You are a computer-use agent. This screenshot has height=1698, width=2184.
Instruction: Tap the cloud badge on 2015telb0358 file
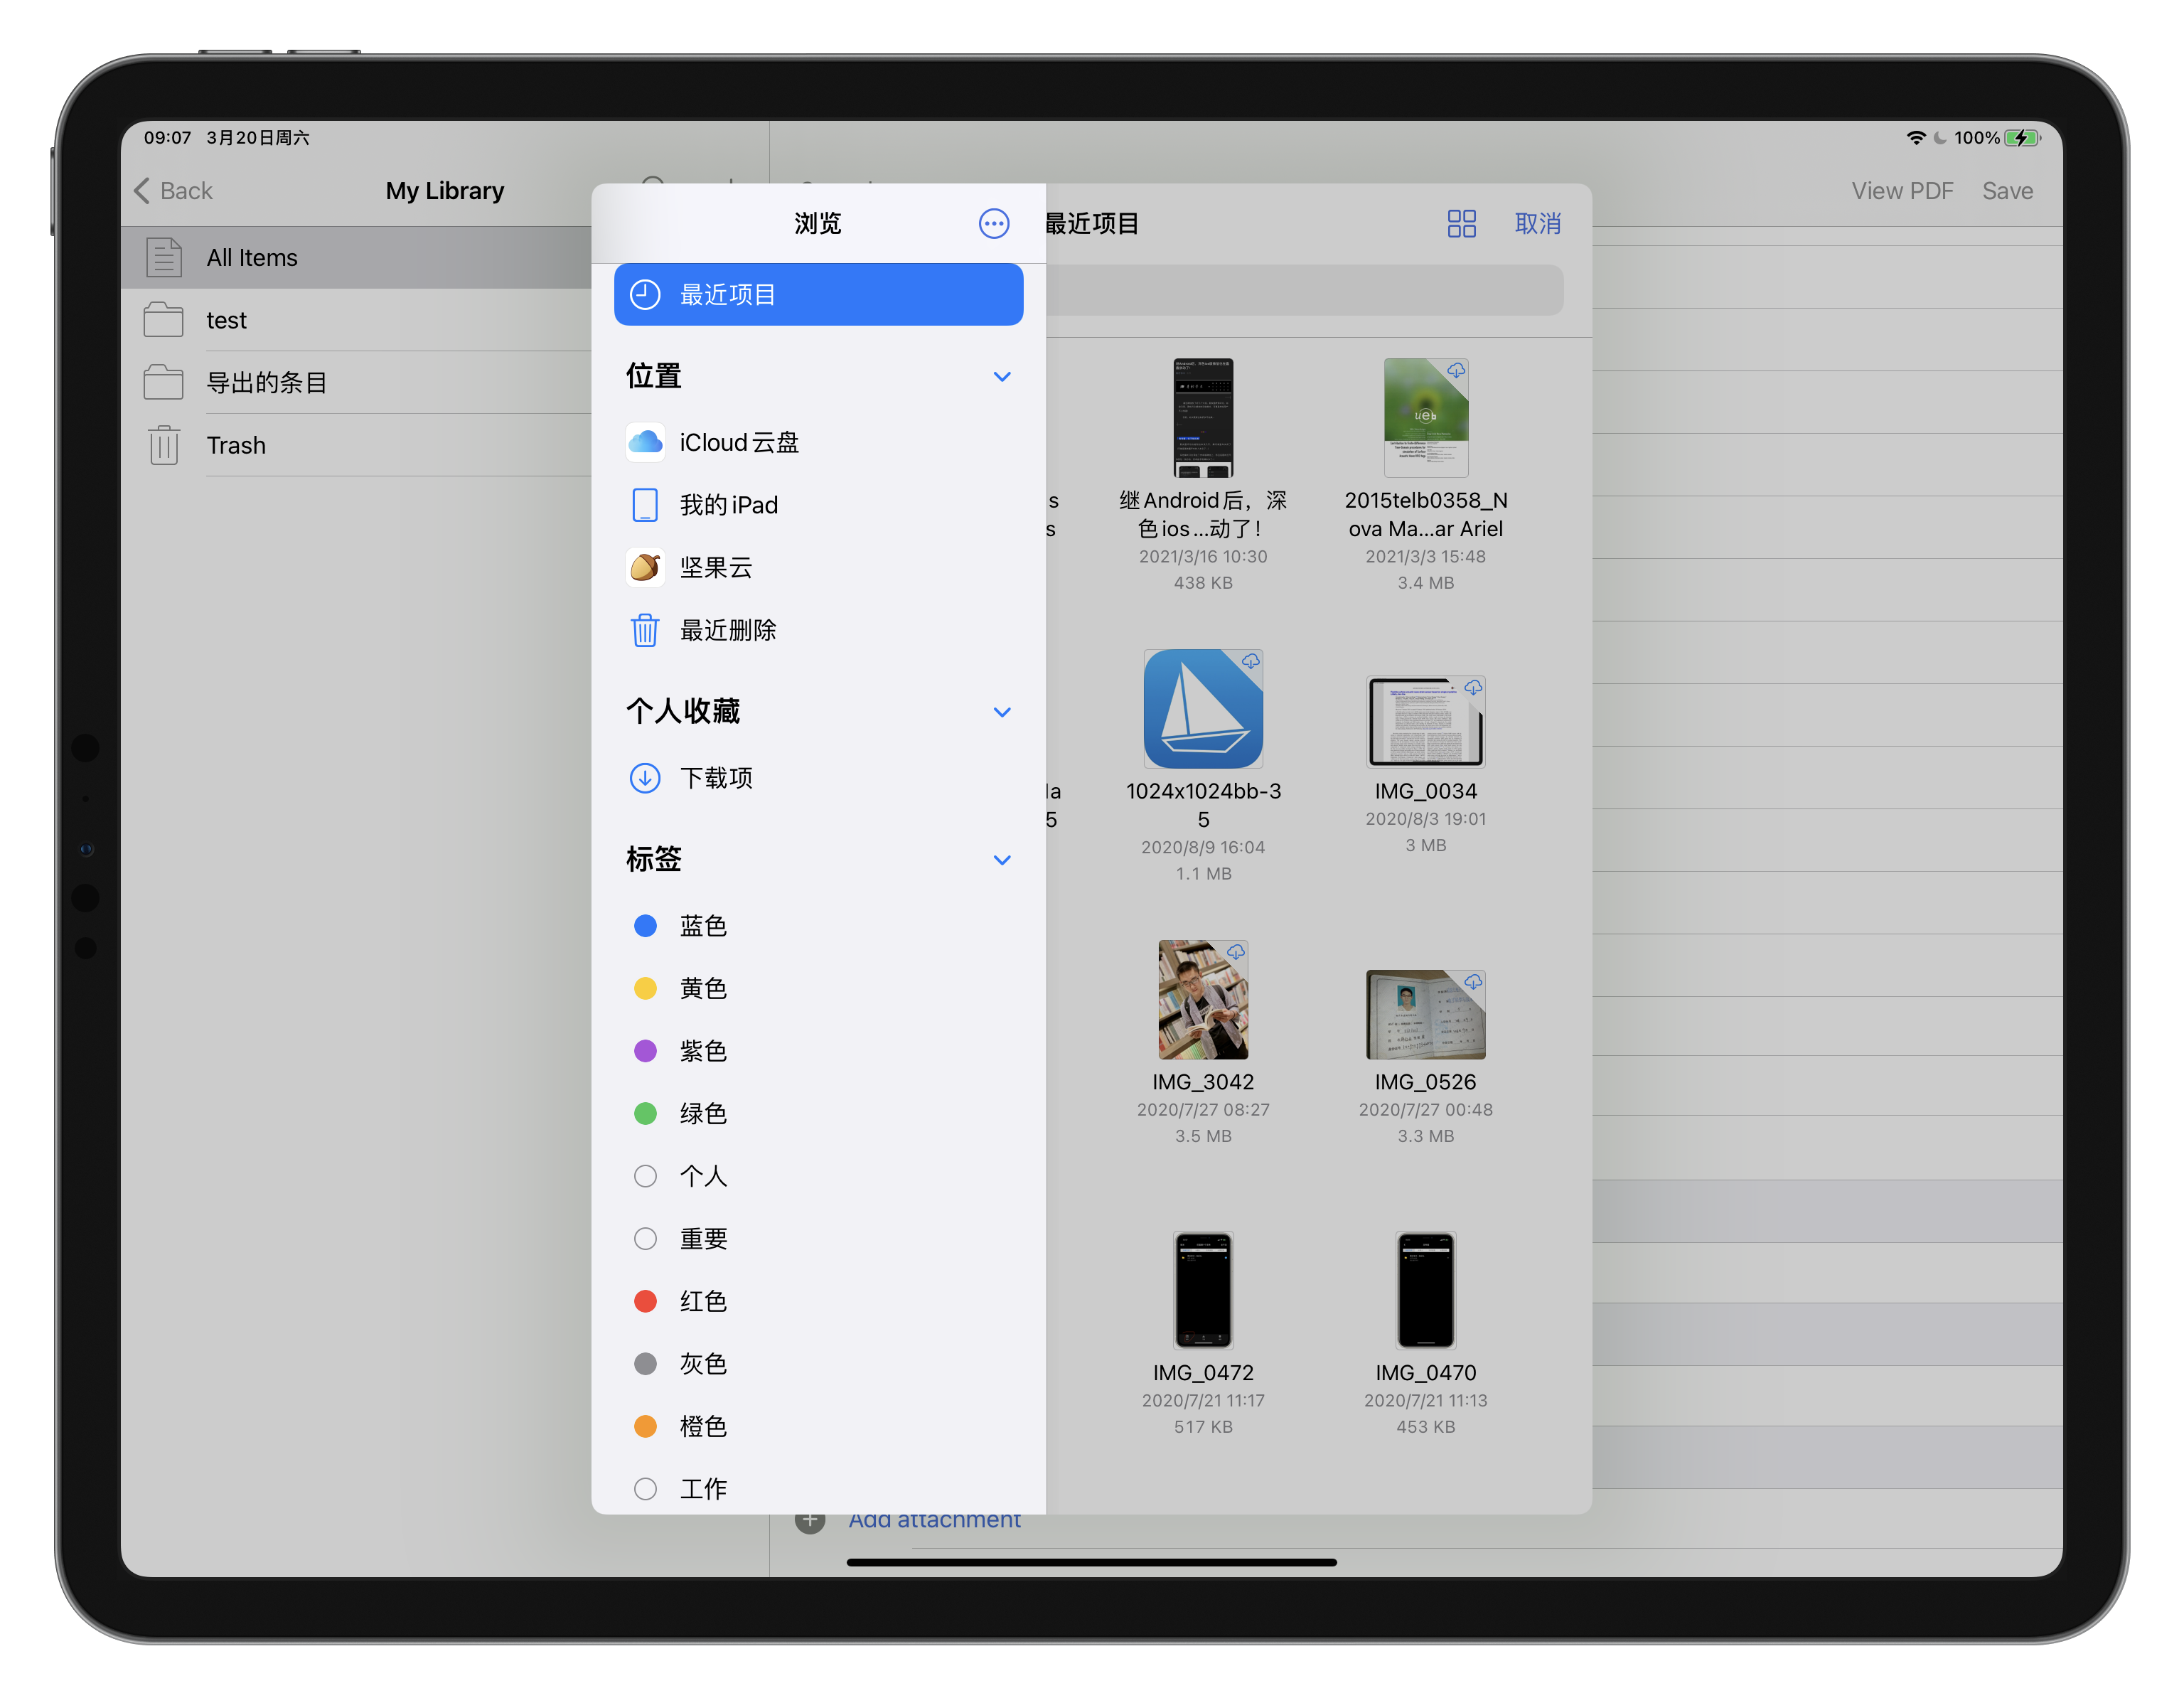pos(1456,370)
